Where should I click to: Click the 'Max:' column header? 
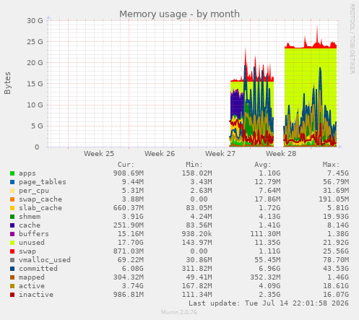pos(331,165)
